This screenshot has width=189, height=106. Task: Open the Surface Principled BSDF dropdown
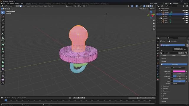click(x=178, y=68)
